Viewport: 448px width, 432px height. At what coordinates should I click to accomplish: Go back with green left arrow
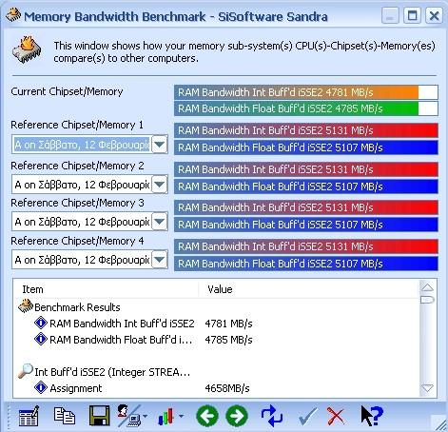point(207,416)
